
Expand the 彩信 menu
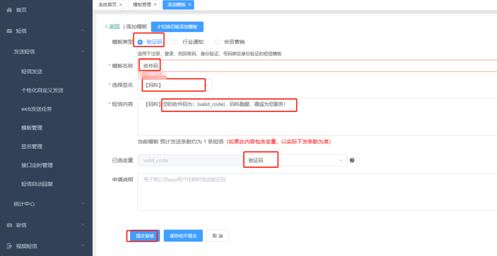click(83, 225)
